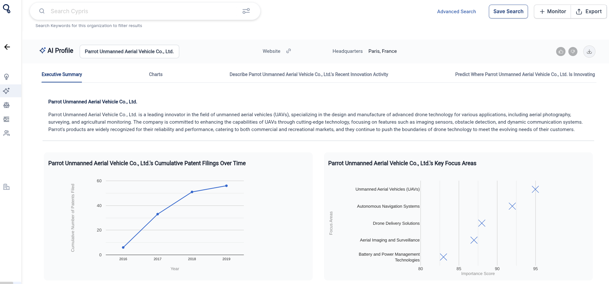Image resolution: width=609 pixels, height=284 pixels.
Task: Click the Export button
Action: (x=589, y=12)
